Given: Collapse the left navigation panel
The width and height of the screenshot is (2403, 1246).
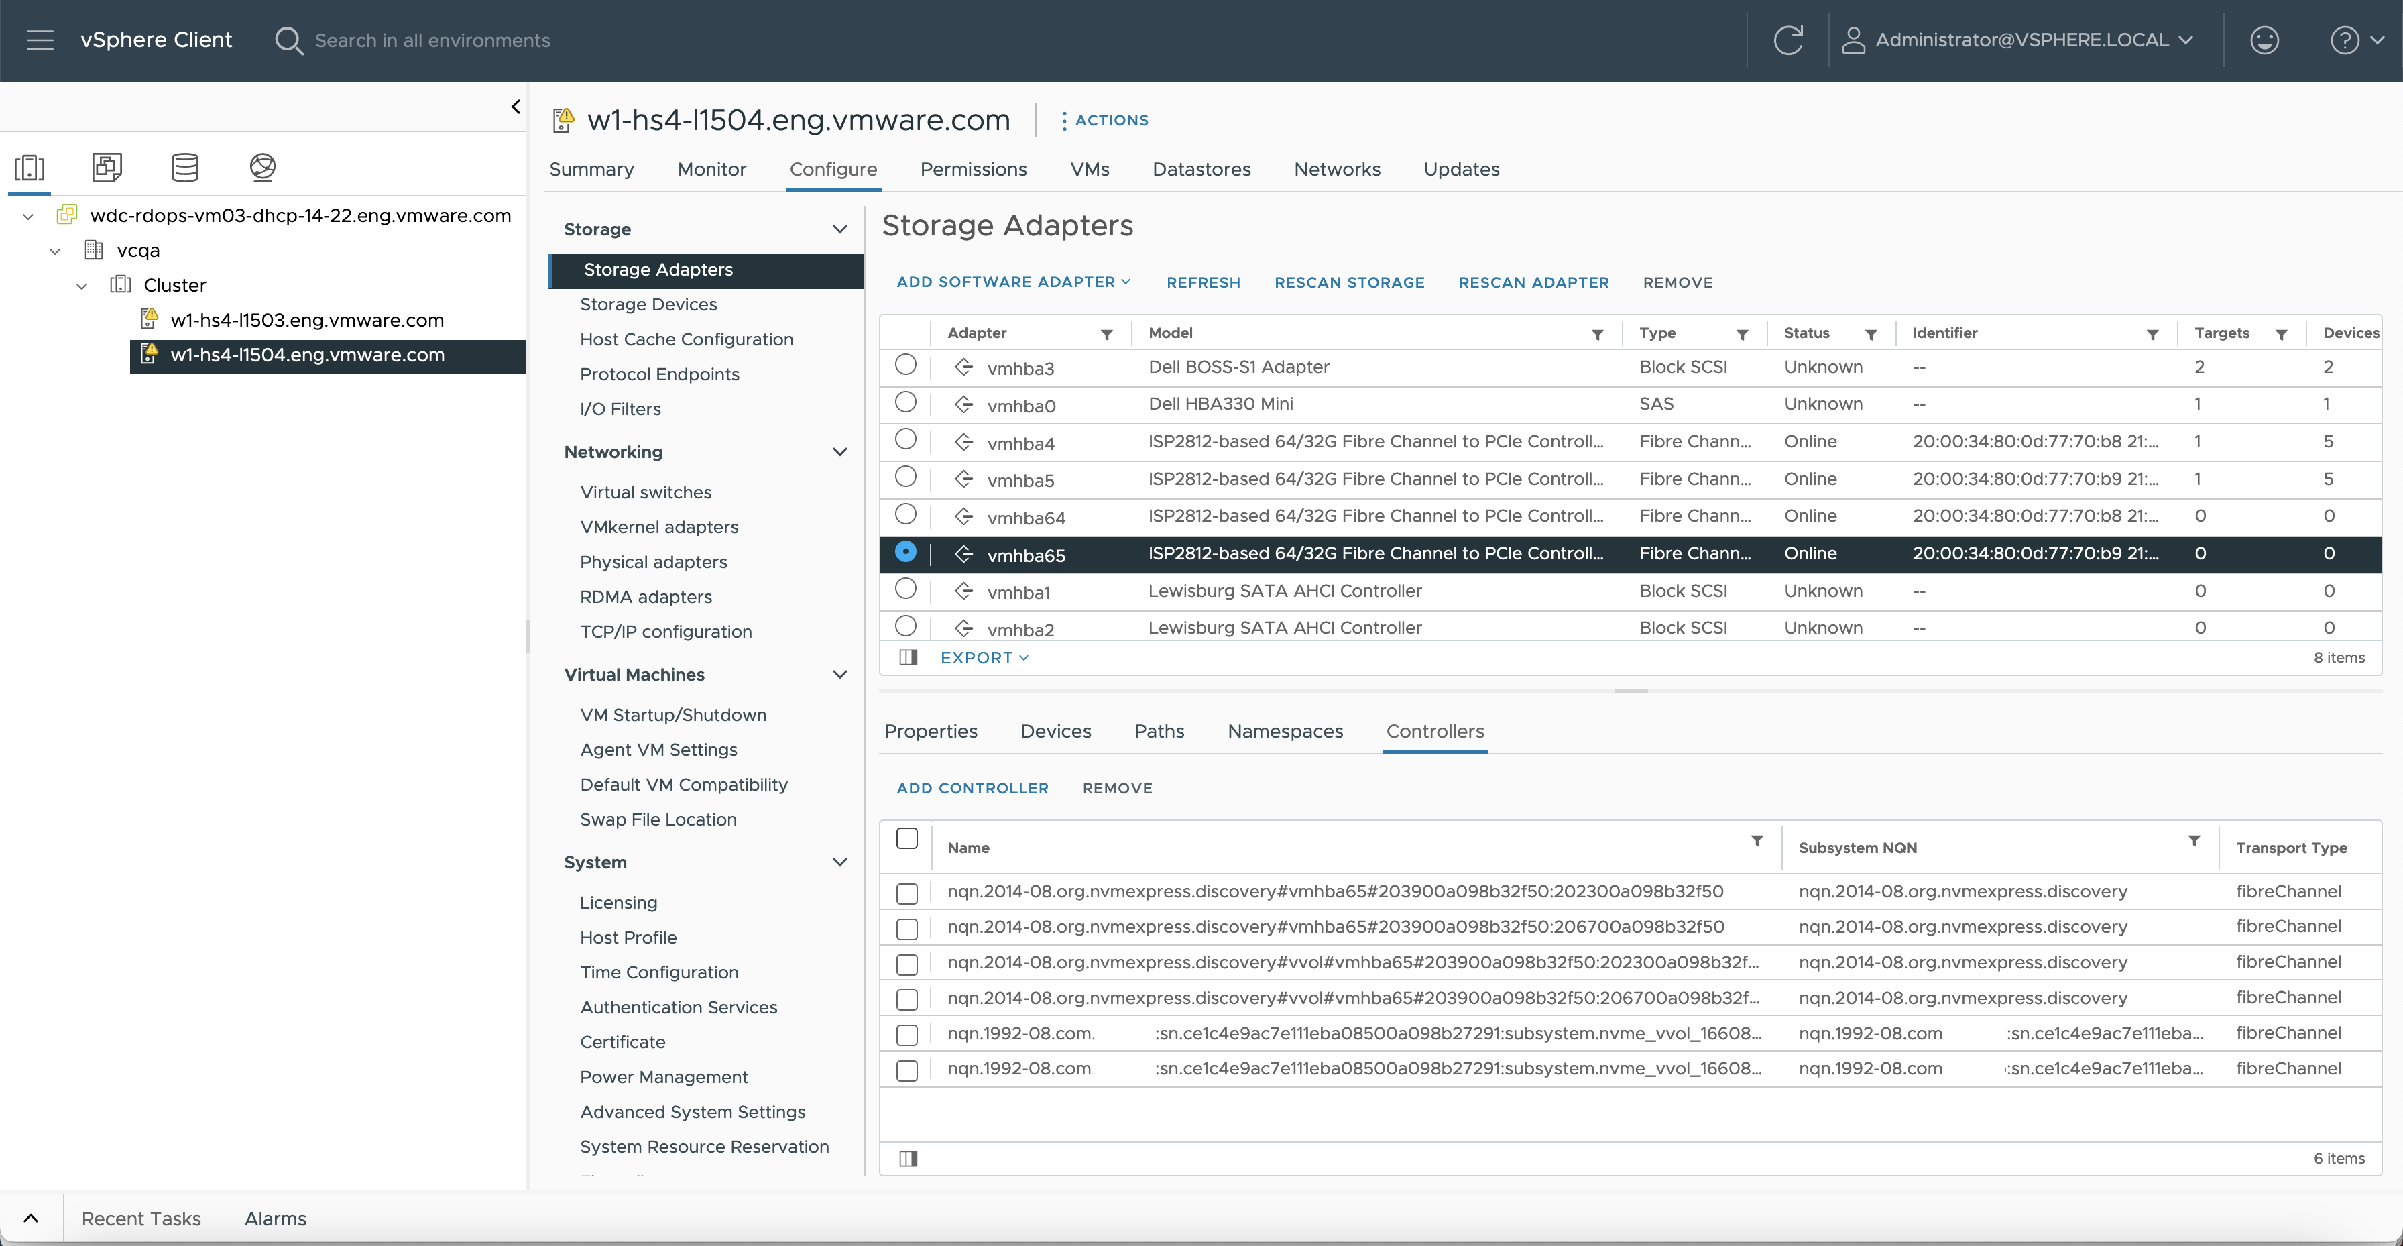Looking at the screenshot, I should [x=516, y=107].
